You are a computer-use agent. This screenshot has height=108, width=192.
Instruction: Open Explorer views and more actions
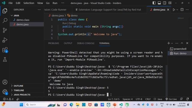pos(39,10)
